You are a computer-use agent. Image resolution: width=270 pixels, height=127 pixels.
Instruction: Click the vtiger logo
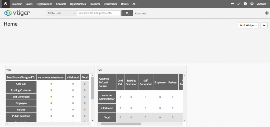pyautogui.click(x=17, y=13)
